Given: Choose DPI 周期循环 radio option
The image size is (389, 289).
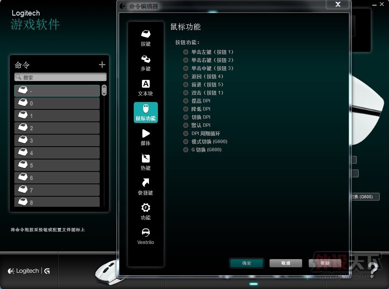Looking at the screenshot, I should [x=185, y=133].
